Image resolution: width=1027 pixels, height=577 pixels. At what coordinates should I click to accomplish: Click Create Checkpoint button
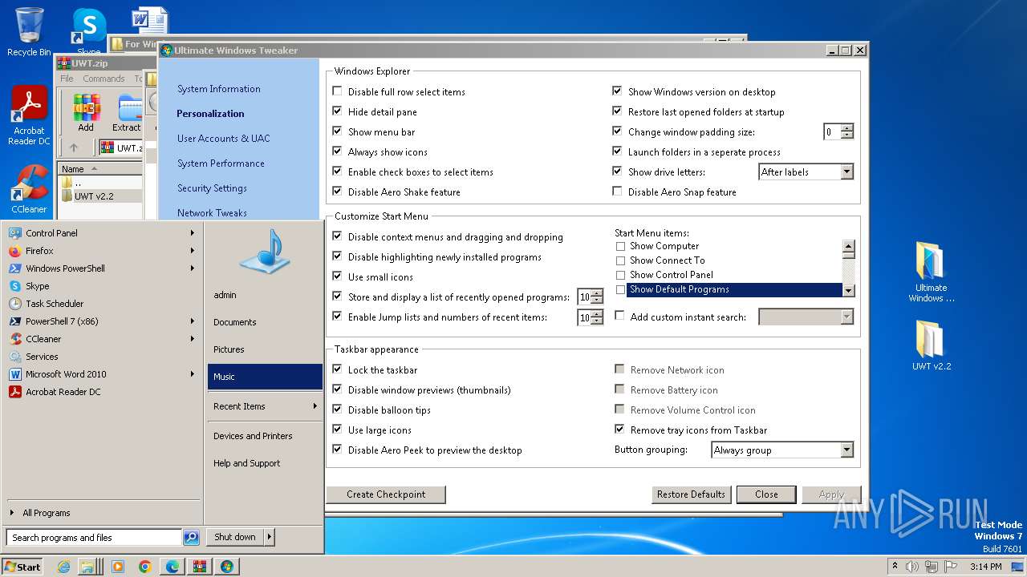tap(386, 494)
